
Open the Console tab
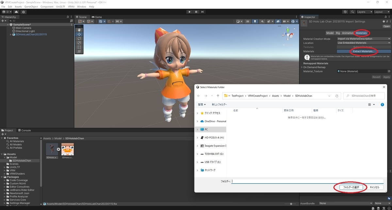[24, 130]
